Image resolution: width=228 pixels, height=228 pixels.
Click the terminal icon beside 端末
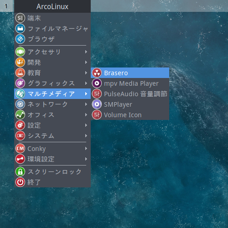[x=20, y=18]
